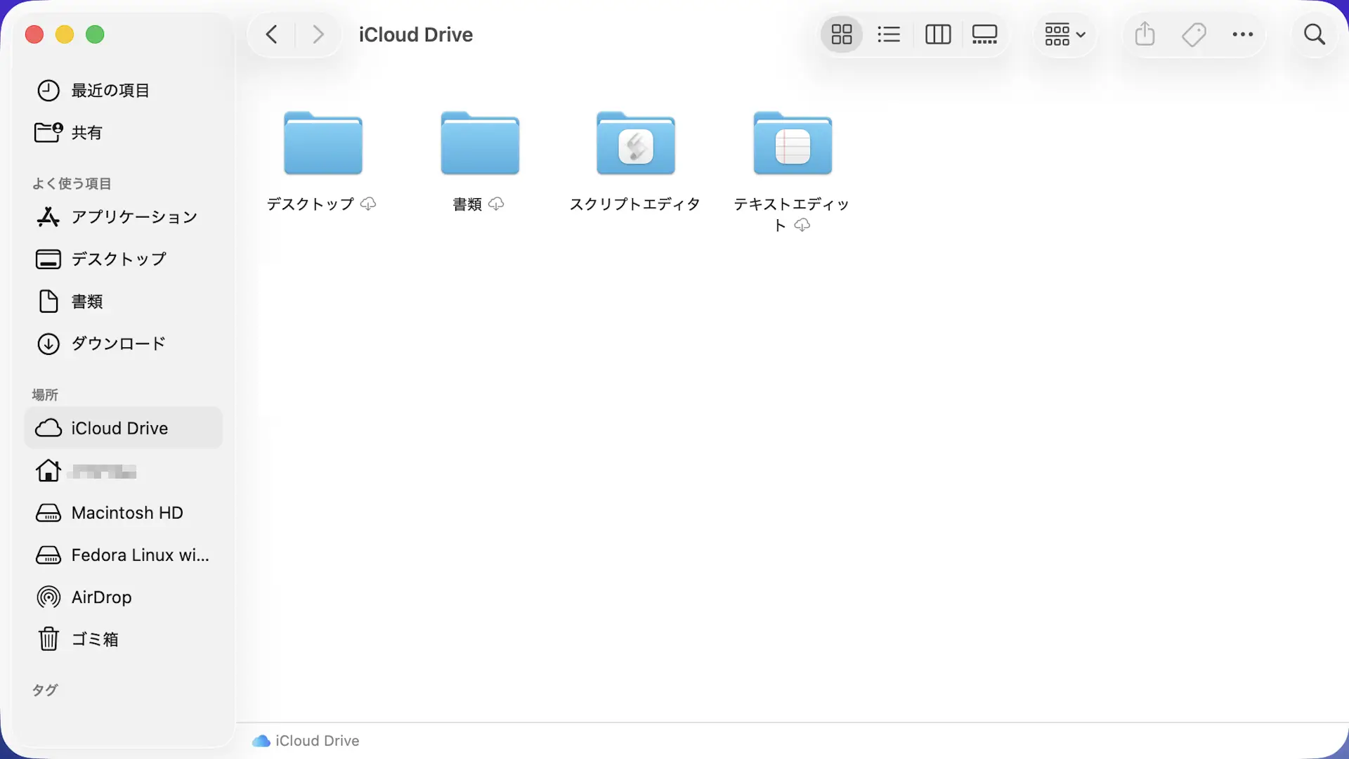Viewport: 1349px width, 759px height.
Task: Open the group-by options dropdown
Action: (x=1064, y=34)
